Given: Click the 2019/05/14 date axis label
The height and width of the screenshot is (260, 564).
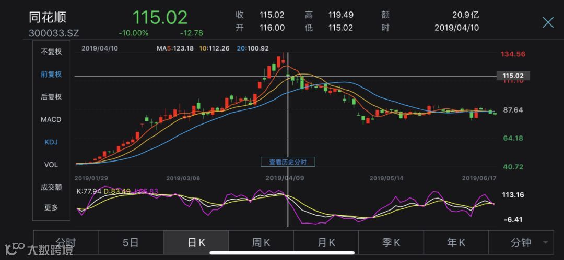Looking at the screenshot, I should [x=386, y=178].
